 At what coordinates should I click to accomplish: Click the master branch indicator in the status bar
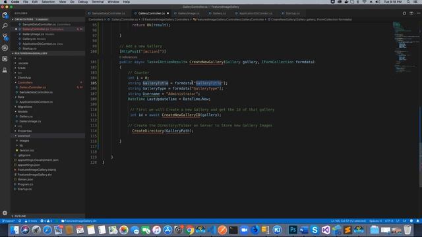pos(9,221)
